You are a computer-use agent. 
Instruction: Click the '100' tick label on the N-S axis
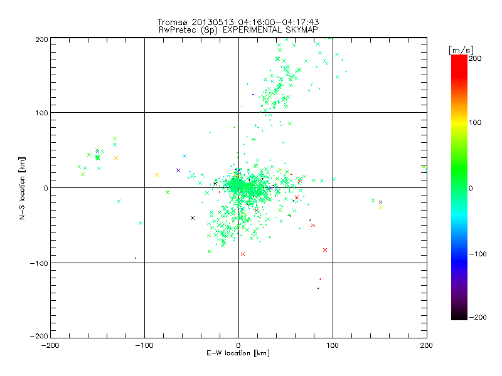[41, 113]
